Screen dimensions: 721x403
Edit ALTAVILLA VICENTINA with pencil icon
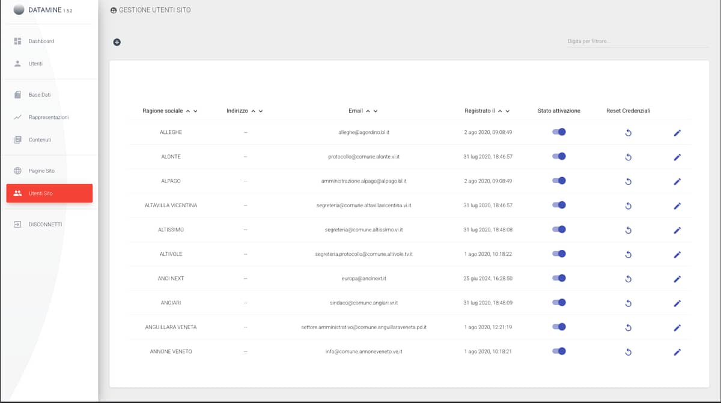(x=677, y=206)
